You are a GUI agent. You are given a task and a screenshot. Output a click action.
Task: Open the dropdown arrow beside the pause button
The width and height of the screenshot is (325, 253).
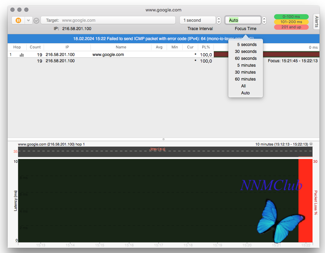tap(28, 20)
